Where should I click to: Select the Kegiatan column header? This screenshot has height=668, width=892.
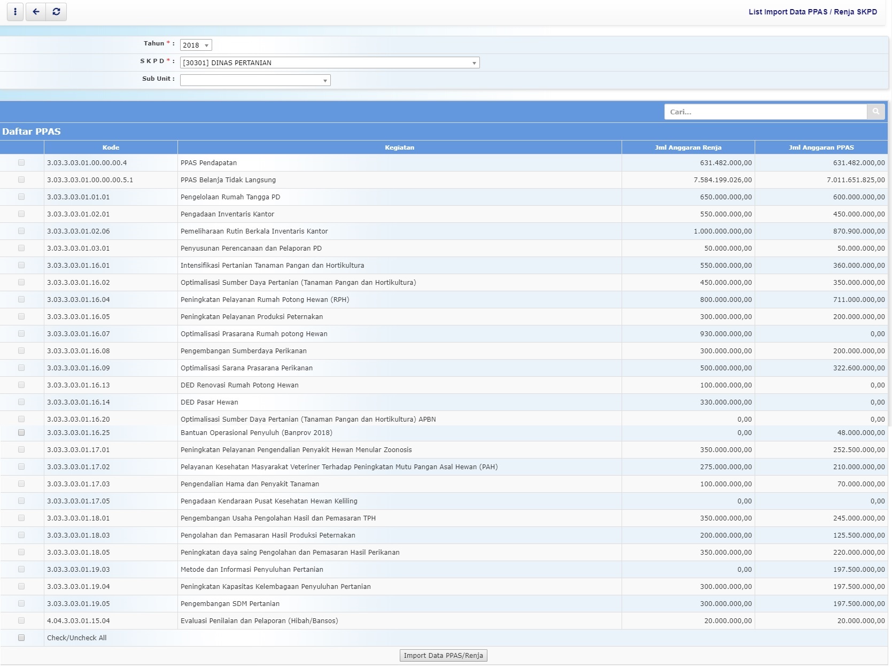pos(399,147)
